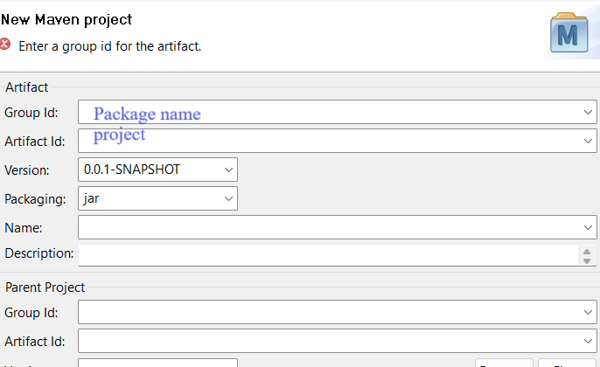Click the 'Version:' field label

pos(27,170)
